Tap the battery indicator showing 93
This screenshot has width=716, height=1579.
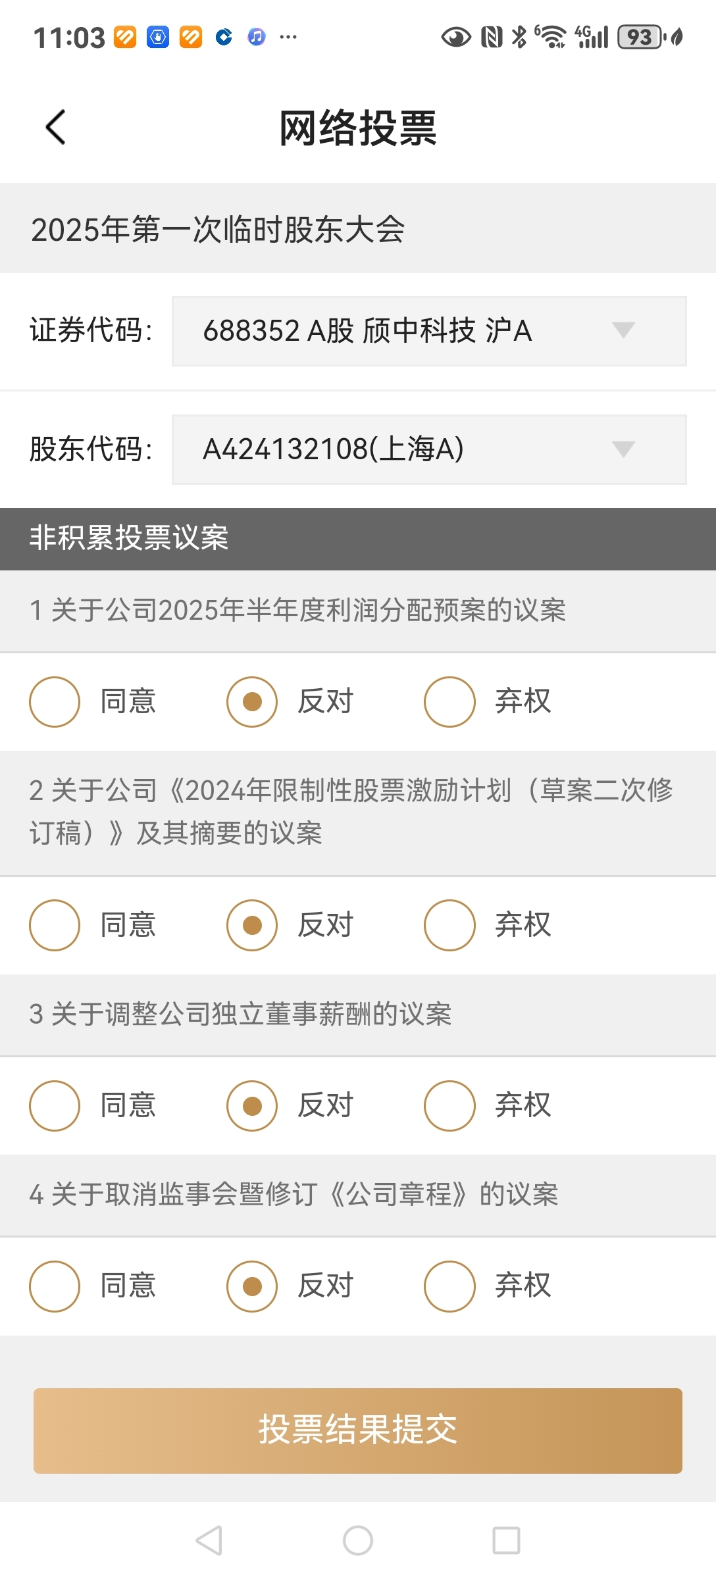pyautogui.click(x=640, y=37)
